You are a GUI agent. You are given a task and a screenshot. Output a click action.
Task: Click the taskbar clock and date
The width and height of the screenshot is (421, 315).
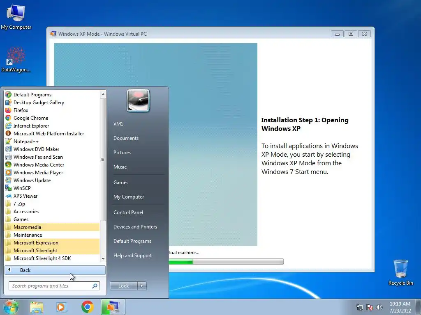[x=400, y=307]
